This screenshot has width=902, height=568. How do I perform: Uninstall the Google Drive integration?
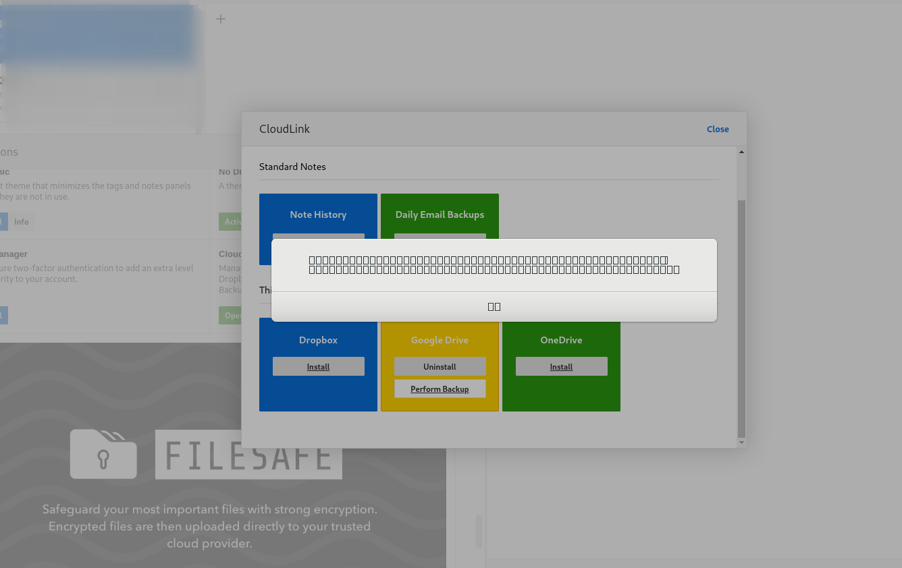[440, 366]
